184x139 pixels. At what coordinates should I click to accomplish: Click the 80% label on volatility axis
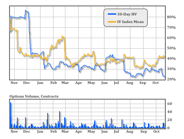coord(171,17)
